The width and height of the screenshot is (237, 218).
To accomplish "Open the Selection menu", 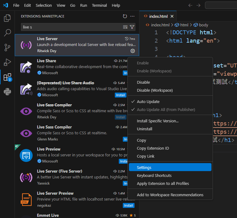I will point(44,6).
